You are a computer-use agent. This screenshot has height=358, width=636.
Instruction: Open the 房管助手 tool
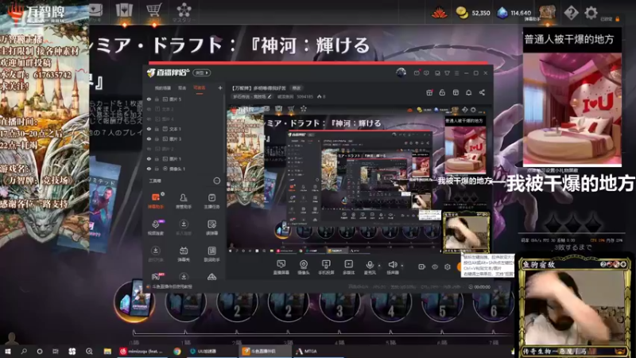coord(184,200)
